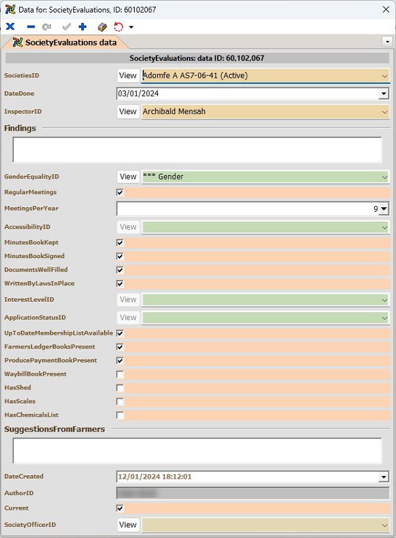
Task: Click View button for GenderEqualityID
Action: point(128,177)
